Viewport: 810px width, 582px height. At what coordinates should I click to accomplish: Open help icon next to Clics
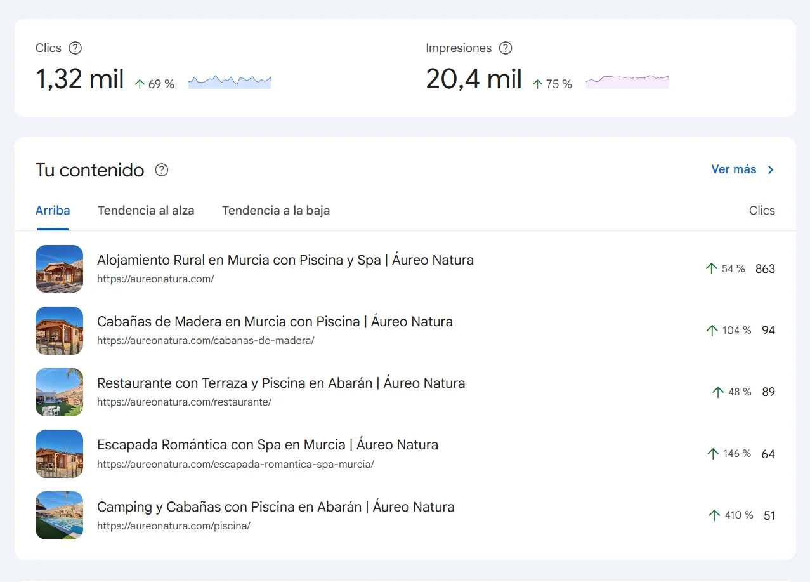[x=75, y=48]
